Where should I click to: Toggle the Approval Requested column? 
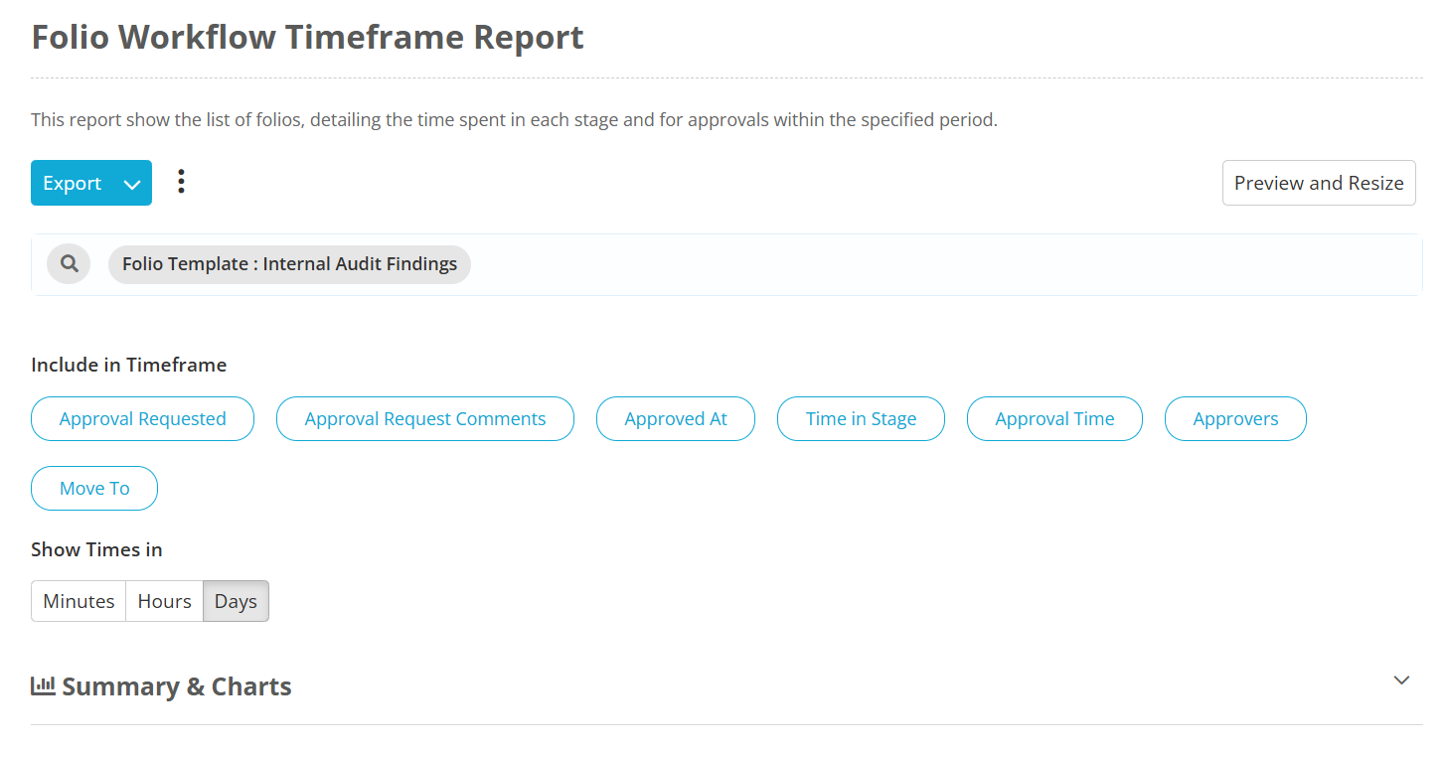tap(142, 418)
